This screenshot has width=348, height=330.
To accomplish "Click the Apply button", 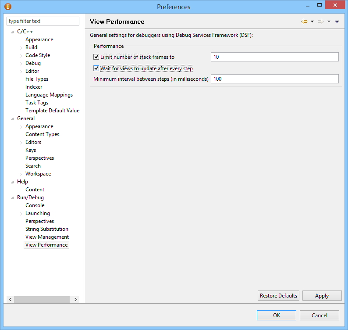I will 322,296.
